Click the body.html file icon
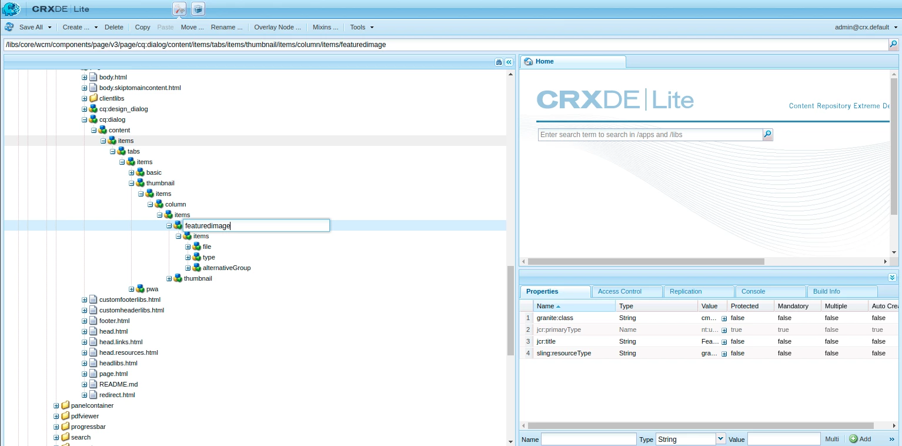Image resolution: width=902 pixels, height=446 pixels. tap(93, 77)
